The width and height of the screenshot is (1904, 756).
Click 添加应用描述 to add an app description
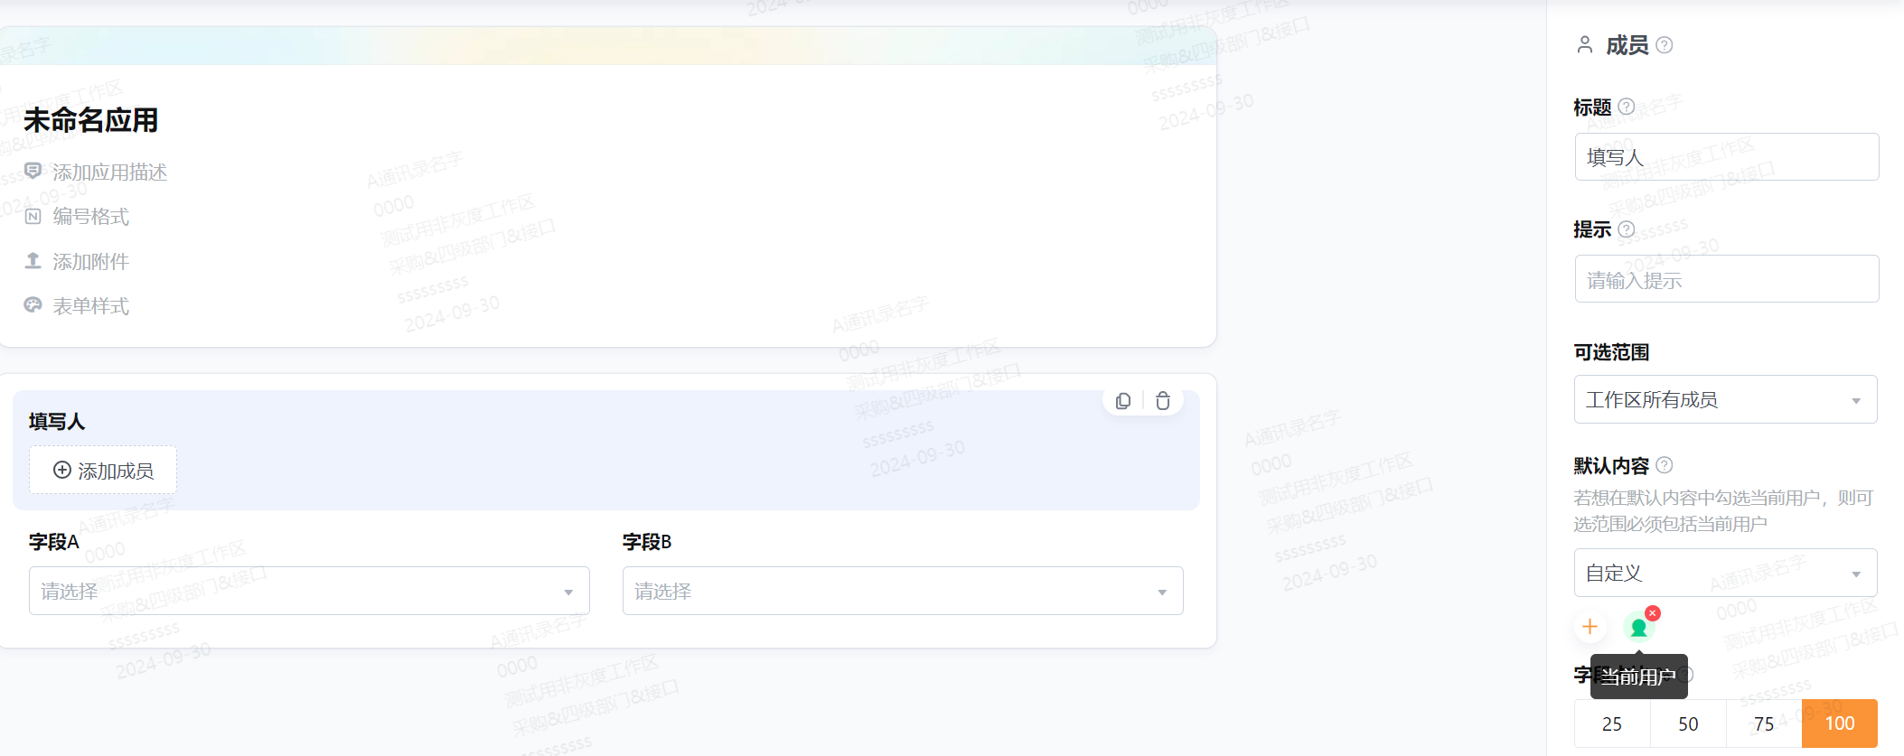coord(97,172)
